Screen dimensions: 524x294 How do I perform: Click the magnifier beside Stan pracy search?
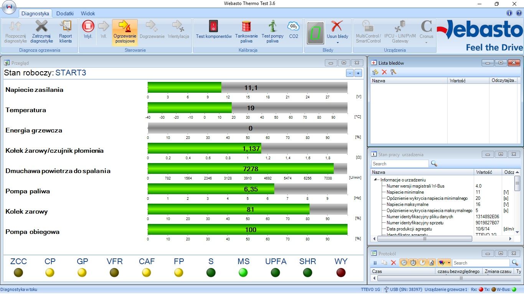point(434,163)
